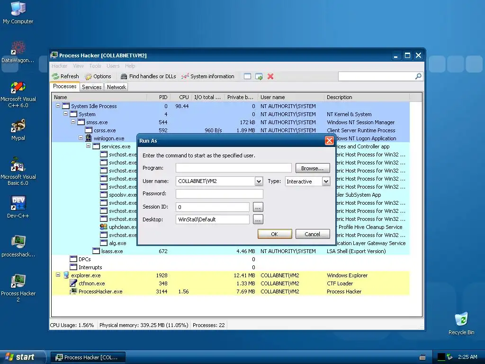
Task: Click the winlogon.exe process icon
Action: (89, 138)
